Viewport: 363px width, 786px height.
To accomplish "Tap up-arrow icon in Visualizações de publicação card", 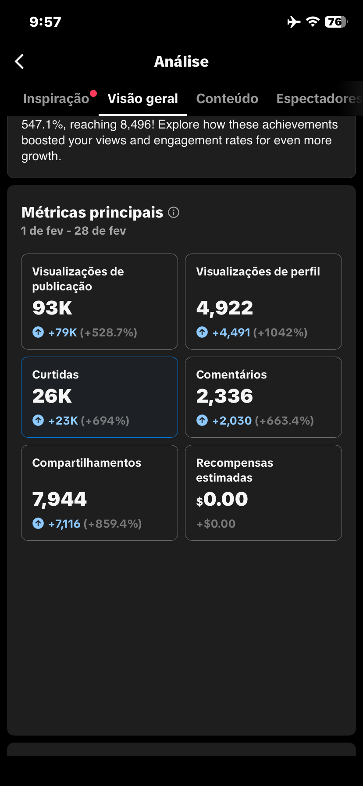I will point(38,332).
